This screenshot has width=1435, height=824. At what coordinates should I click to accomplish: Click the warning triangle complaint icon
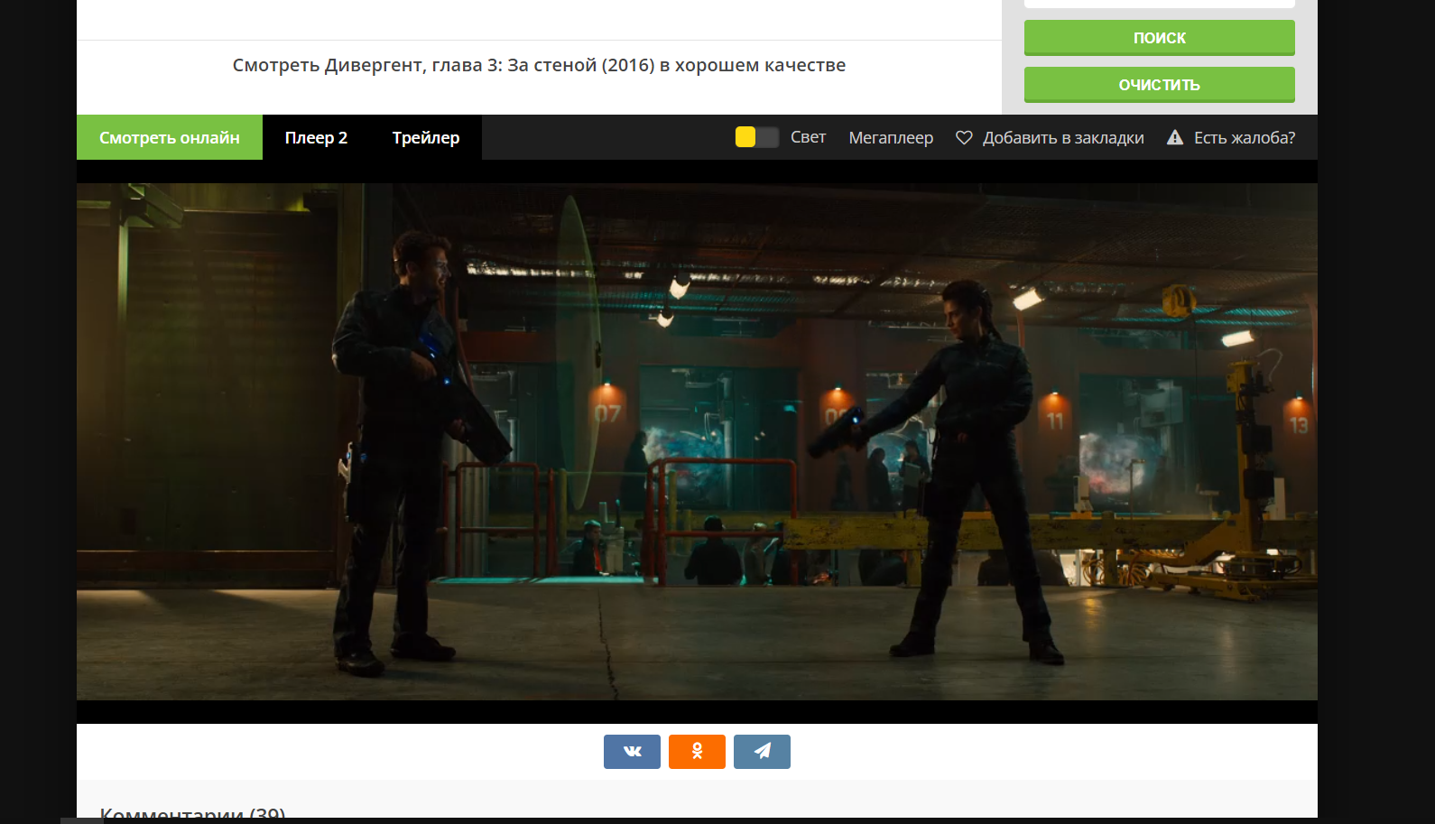coord(1174,137)
